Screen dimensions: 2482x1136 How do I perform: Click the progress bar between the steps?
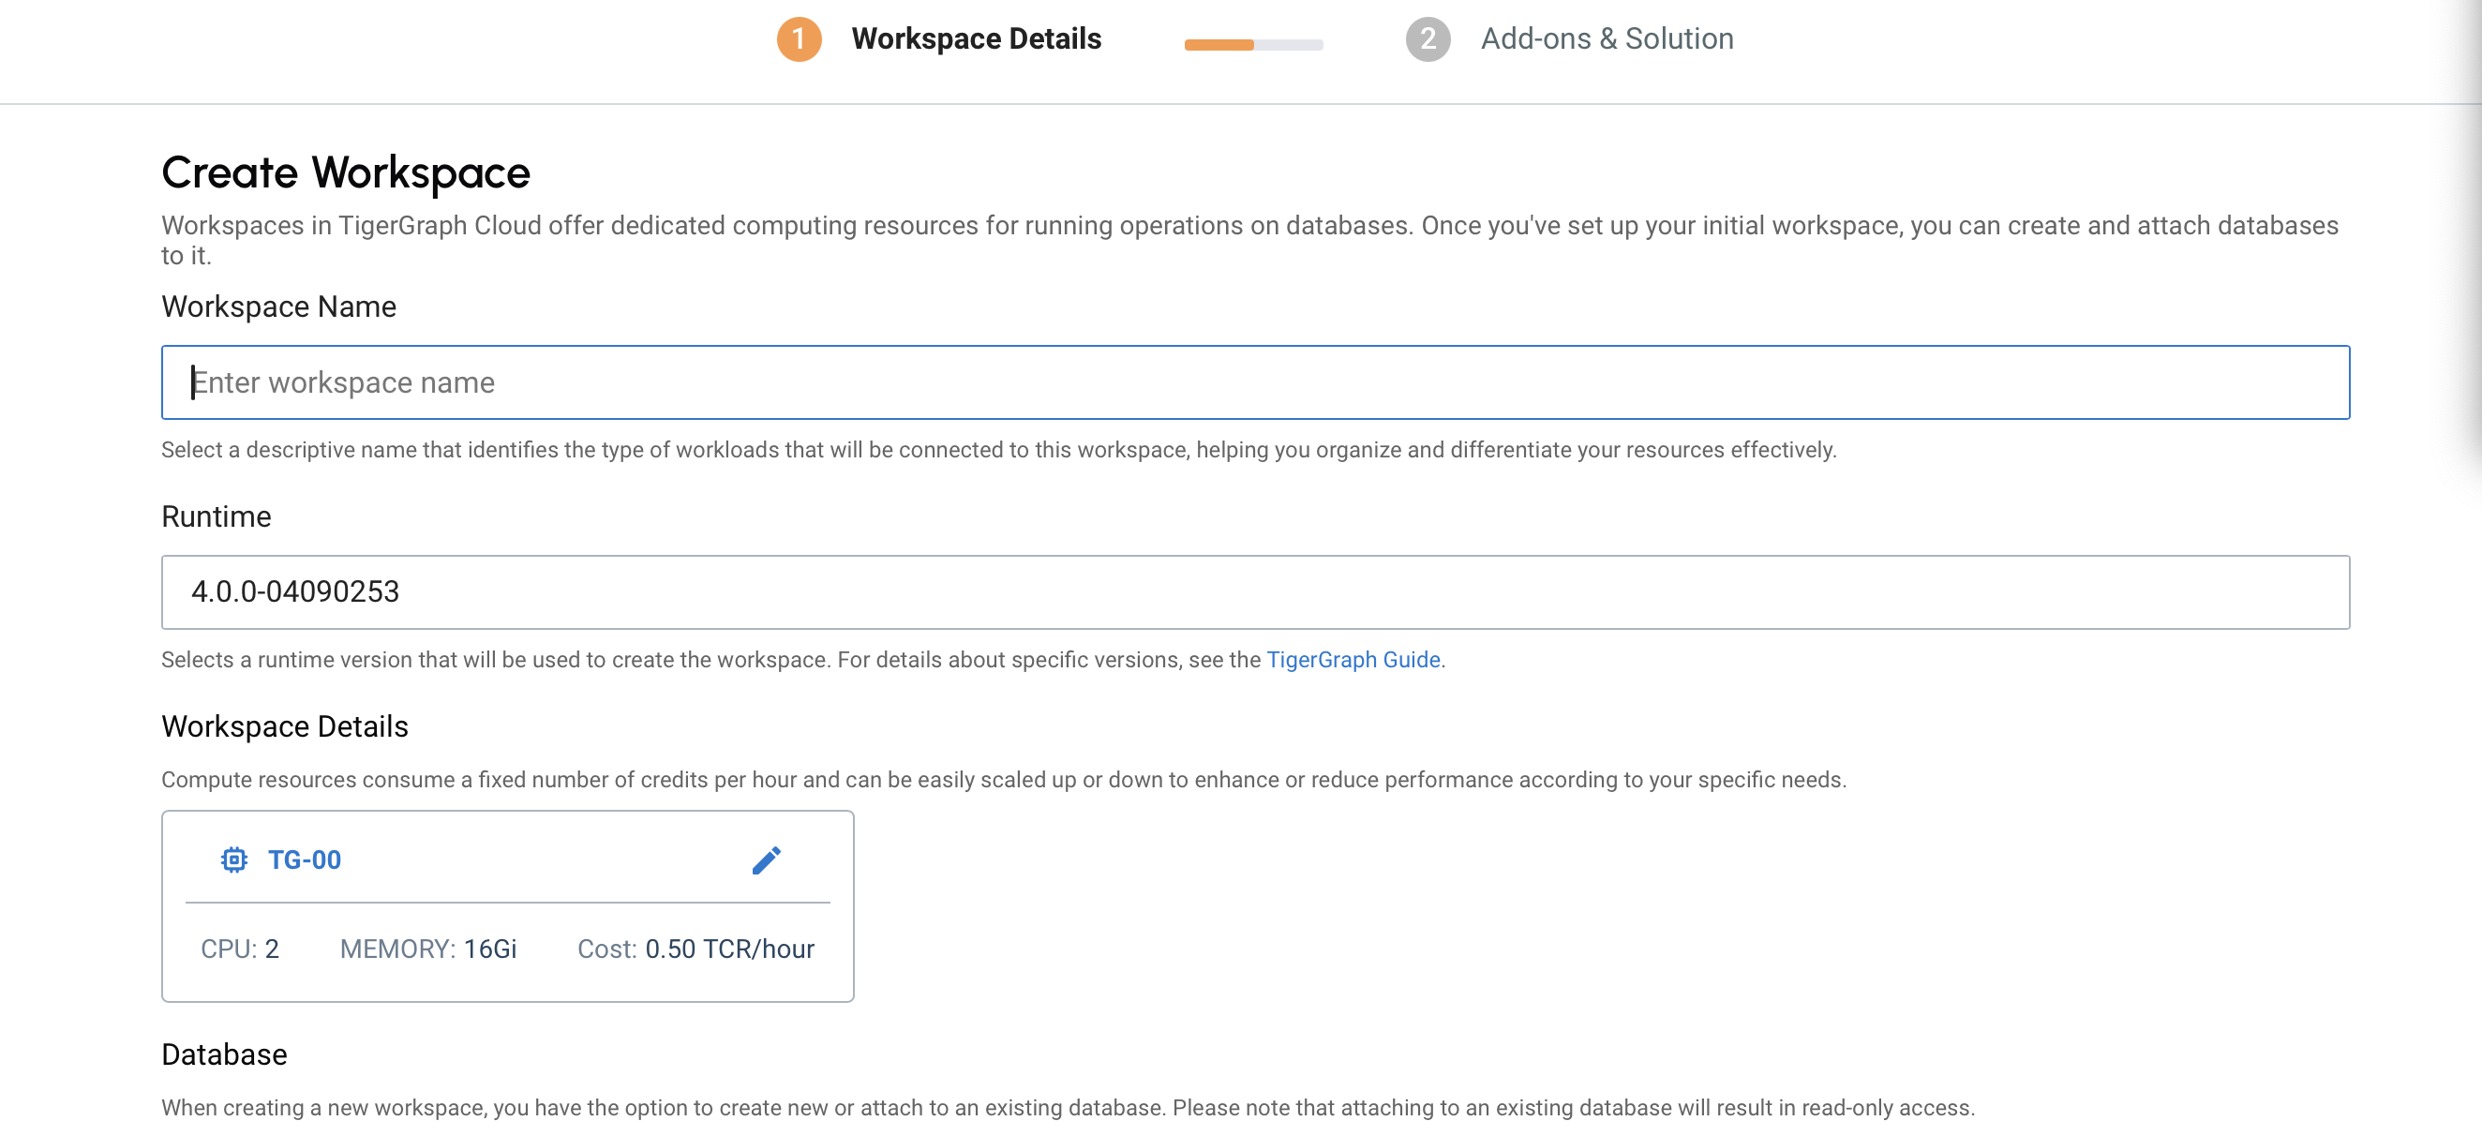tap(1252, 42)
